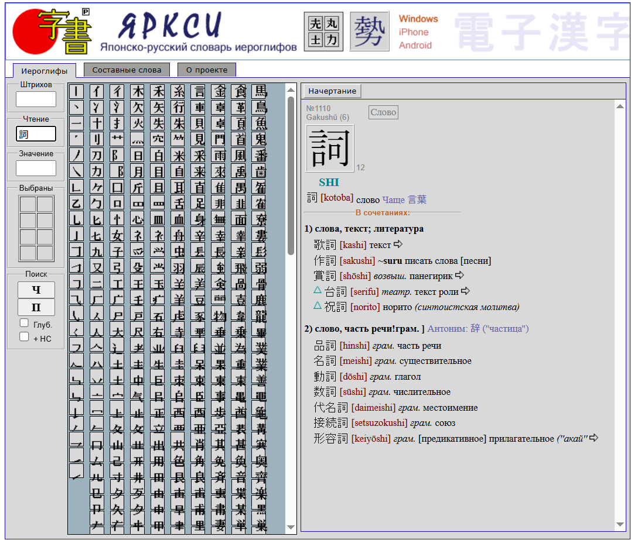Image resolution: width=631 pixels, height=540 pixels.
Task: Focus the Штрихов stroke count field
Action: click(36, 99)
